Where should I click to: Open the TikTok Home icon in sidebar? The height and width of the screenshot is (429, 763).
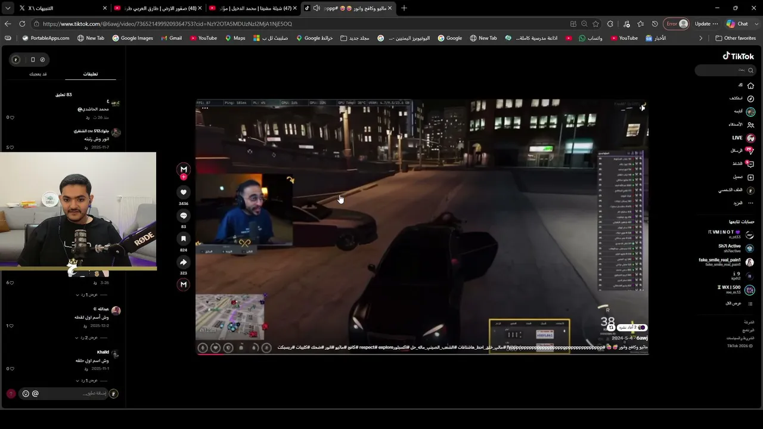point(750,86)
